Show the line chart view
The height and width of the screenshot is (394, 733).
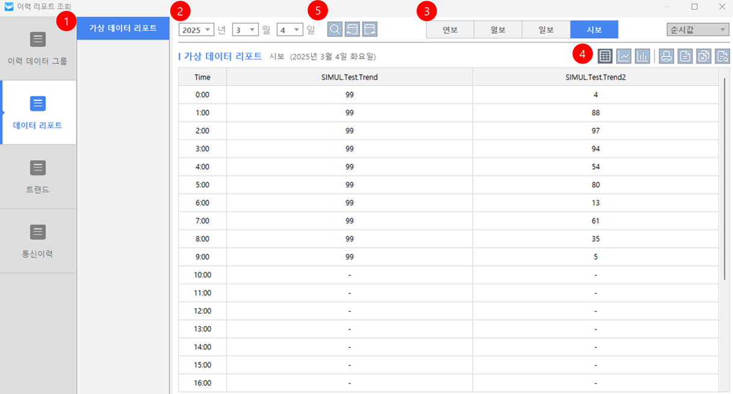tap(624, 56)
